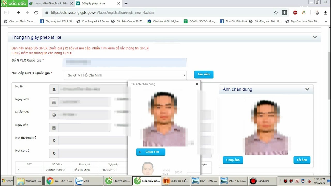Open the downloads arrow at toolbar end

(x=325, y=13)
